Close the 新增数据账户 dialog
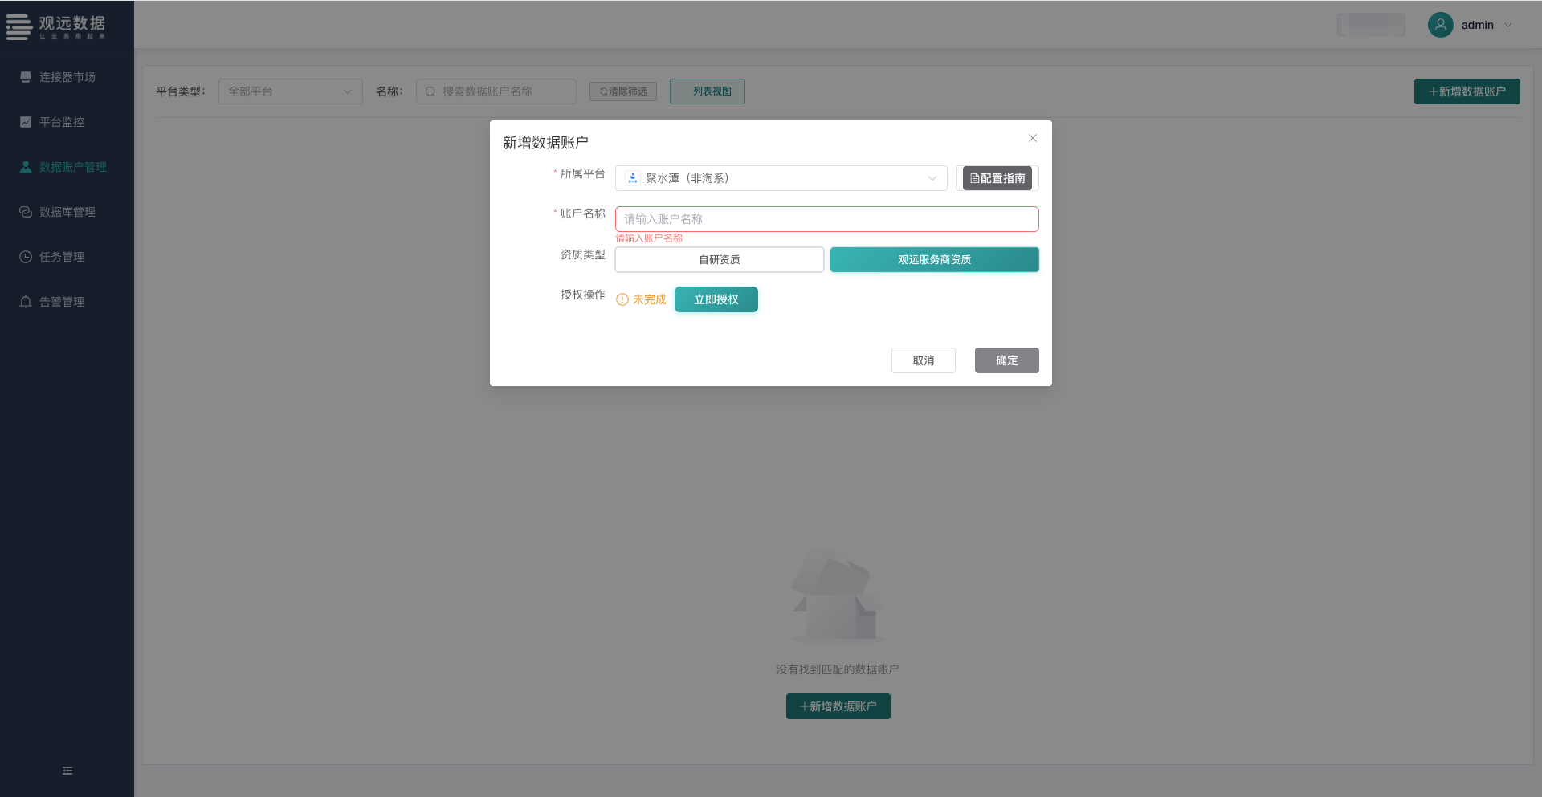The image size is (1542, 797). (x=1033, y=138)
